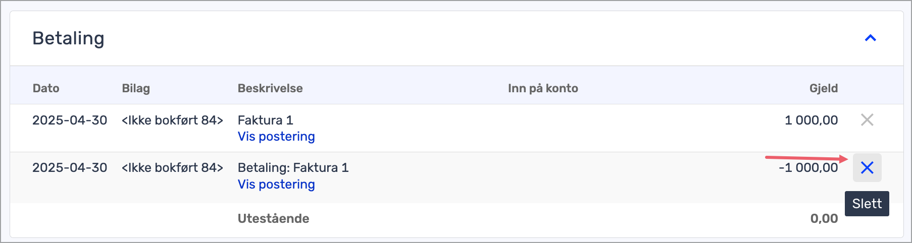The height and width of the screenshot is (243, 912).
Task: Click the Faktura 1 description text
Action: pyautogui.click(x=266, y=120)
